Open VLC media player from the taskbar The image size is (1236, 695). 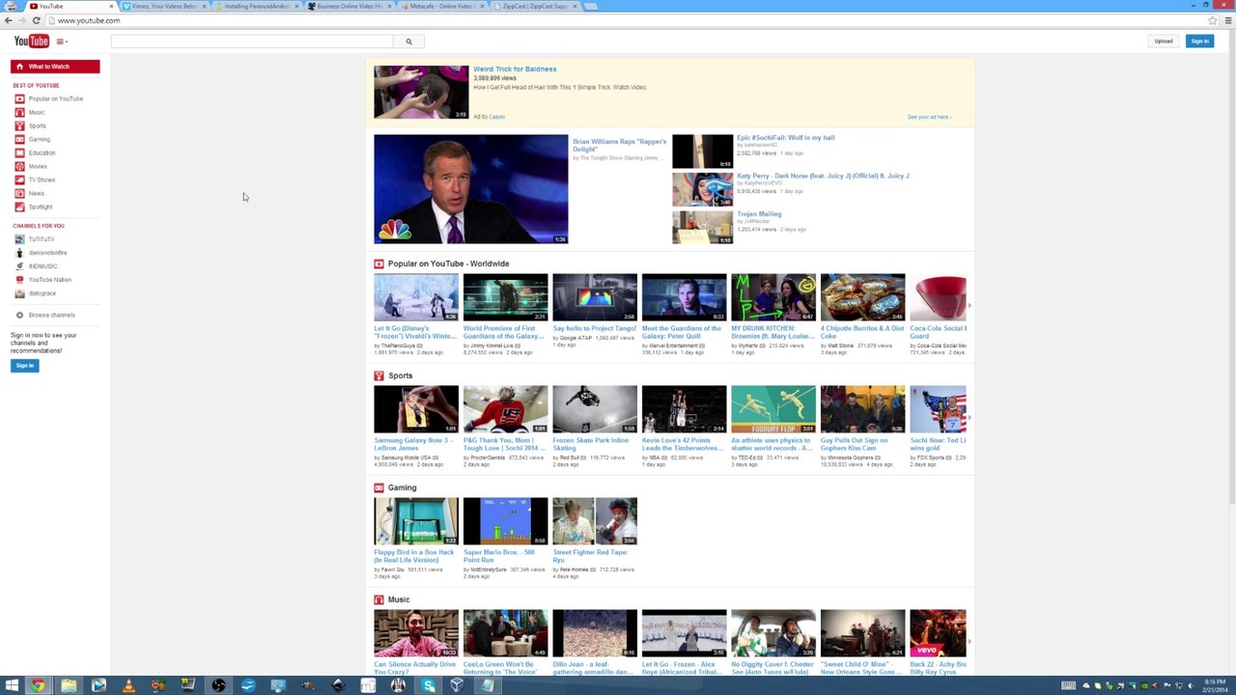point(128,685)
